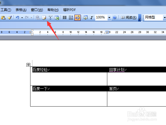Toggle the Document Map icon
This screenshot has width=166, height=125.
pyautogui.click(x=85, y=18)
